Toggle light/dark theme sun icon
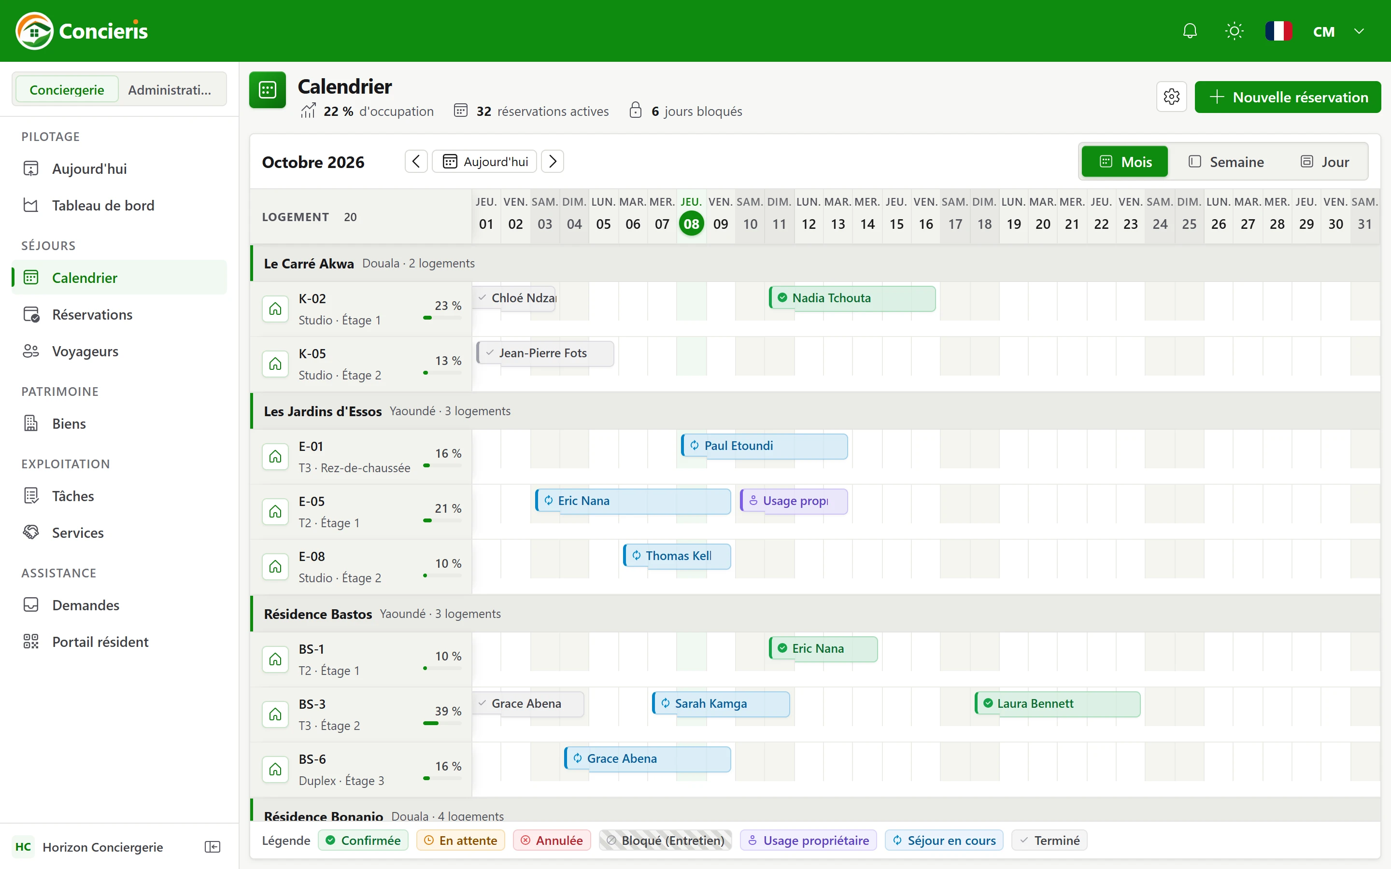This screenshot has width=1391, height=869. coord(1234,31)
